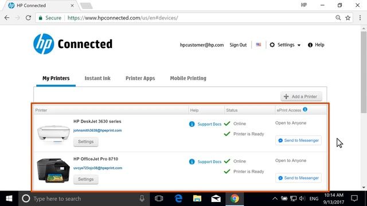Screen dimensions: 367x206
Task: Click the HP Connected logo
Action: point(73,44)
